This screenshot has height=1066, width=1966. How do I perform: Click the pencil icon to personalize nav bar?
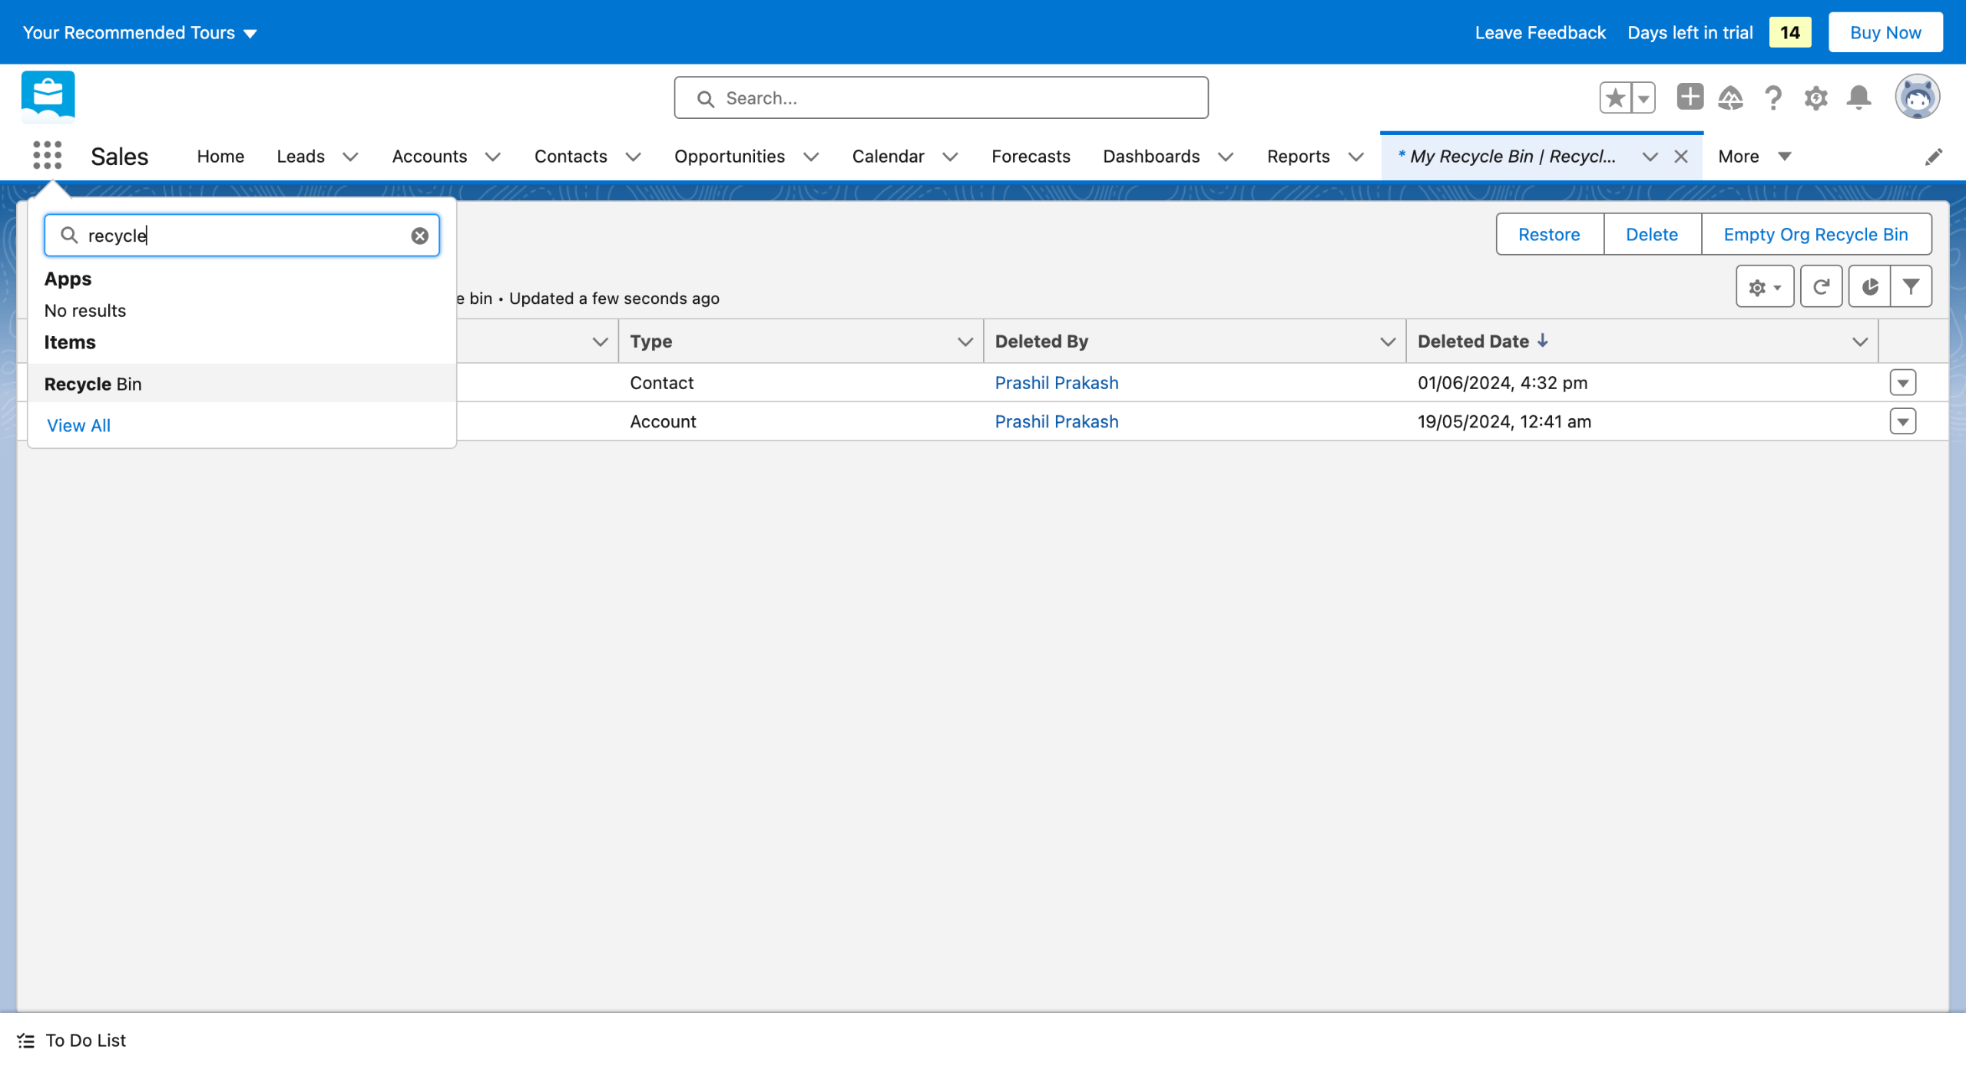[1934, 157]
